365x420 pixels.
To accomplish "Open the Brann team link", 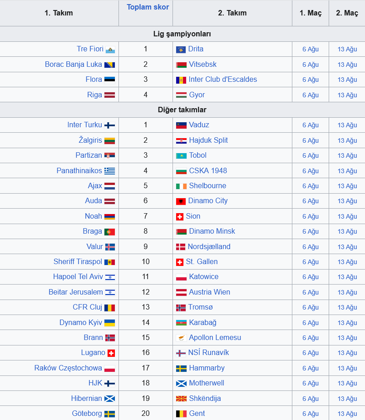I will (x=93, y=337).
